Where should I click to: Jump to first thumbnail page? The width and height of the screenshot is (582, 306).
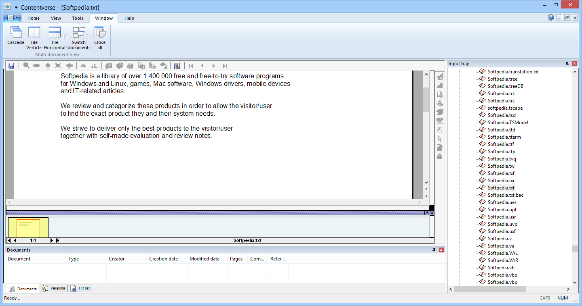tap(9, 240)
